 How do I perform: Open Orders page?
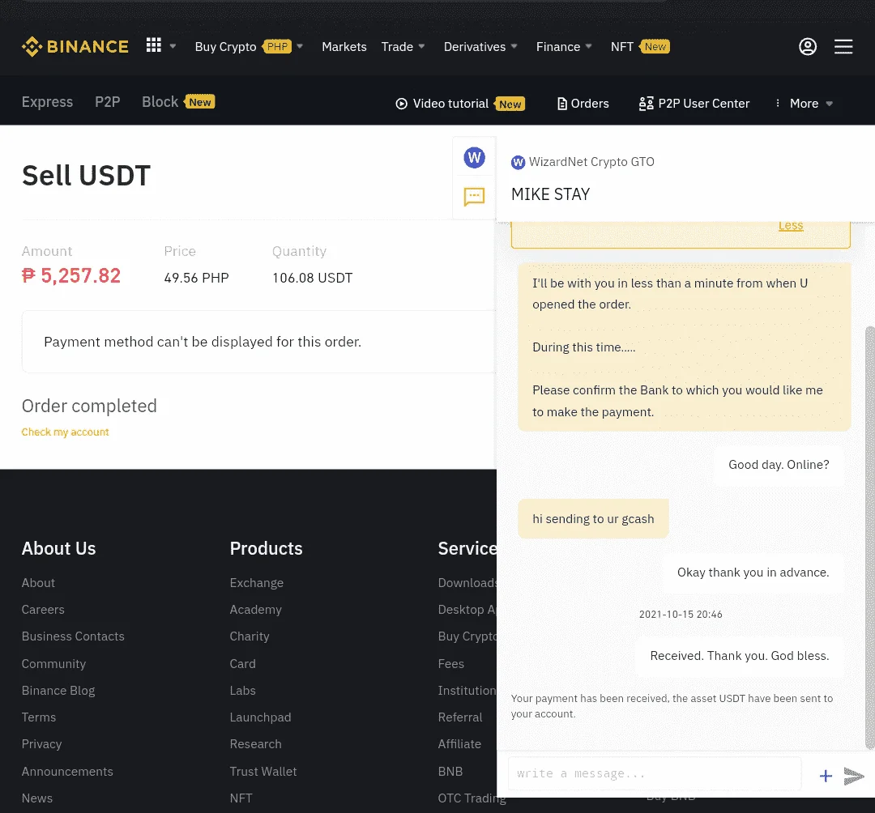(583, 104)
